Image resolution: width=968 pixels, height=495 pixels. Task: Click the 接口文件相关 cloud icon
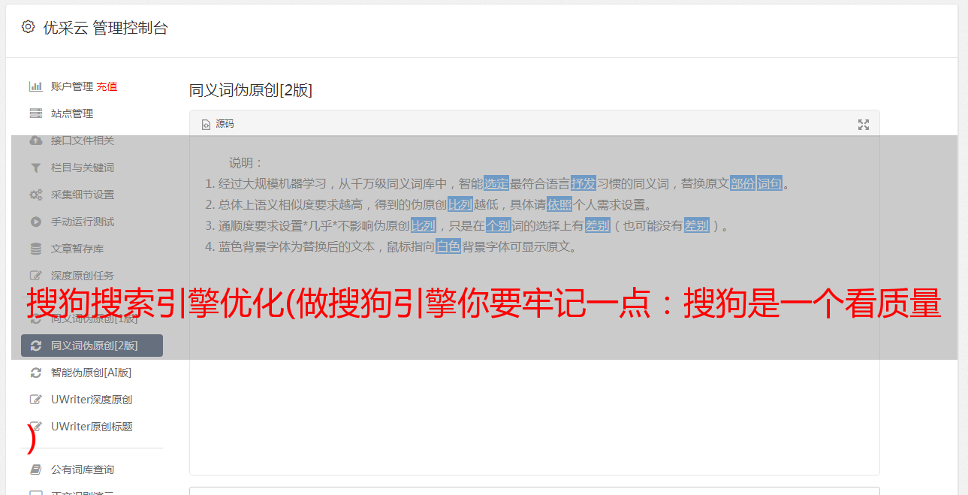click(35, 140)
